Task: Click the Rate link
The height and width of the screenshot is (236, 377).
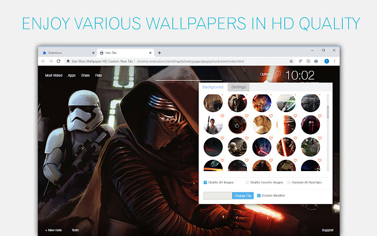Action: 98,76
